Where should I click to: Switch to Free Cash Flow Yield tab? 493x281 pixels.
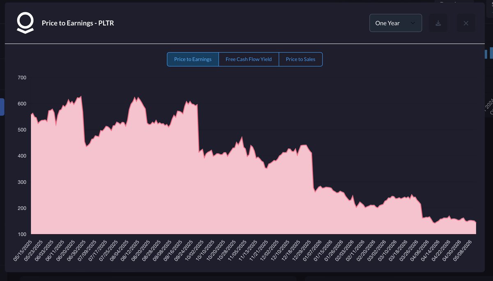tap(249, 59)
